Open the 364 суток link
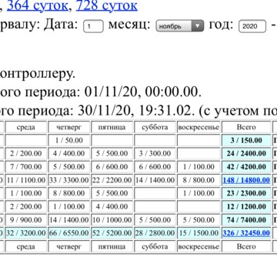This screenshot has width=277, height=277. point(37,5)
